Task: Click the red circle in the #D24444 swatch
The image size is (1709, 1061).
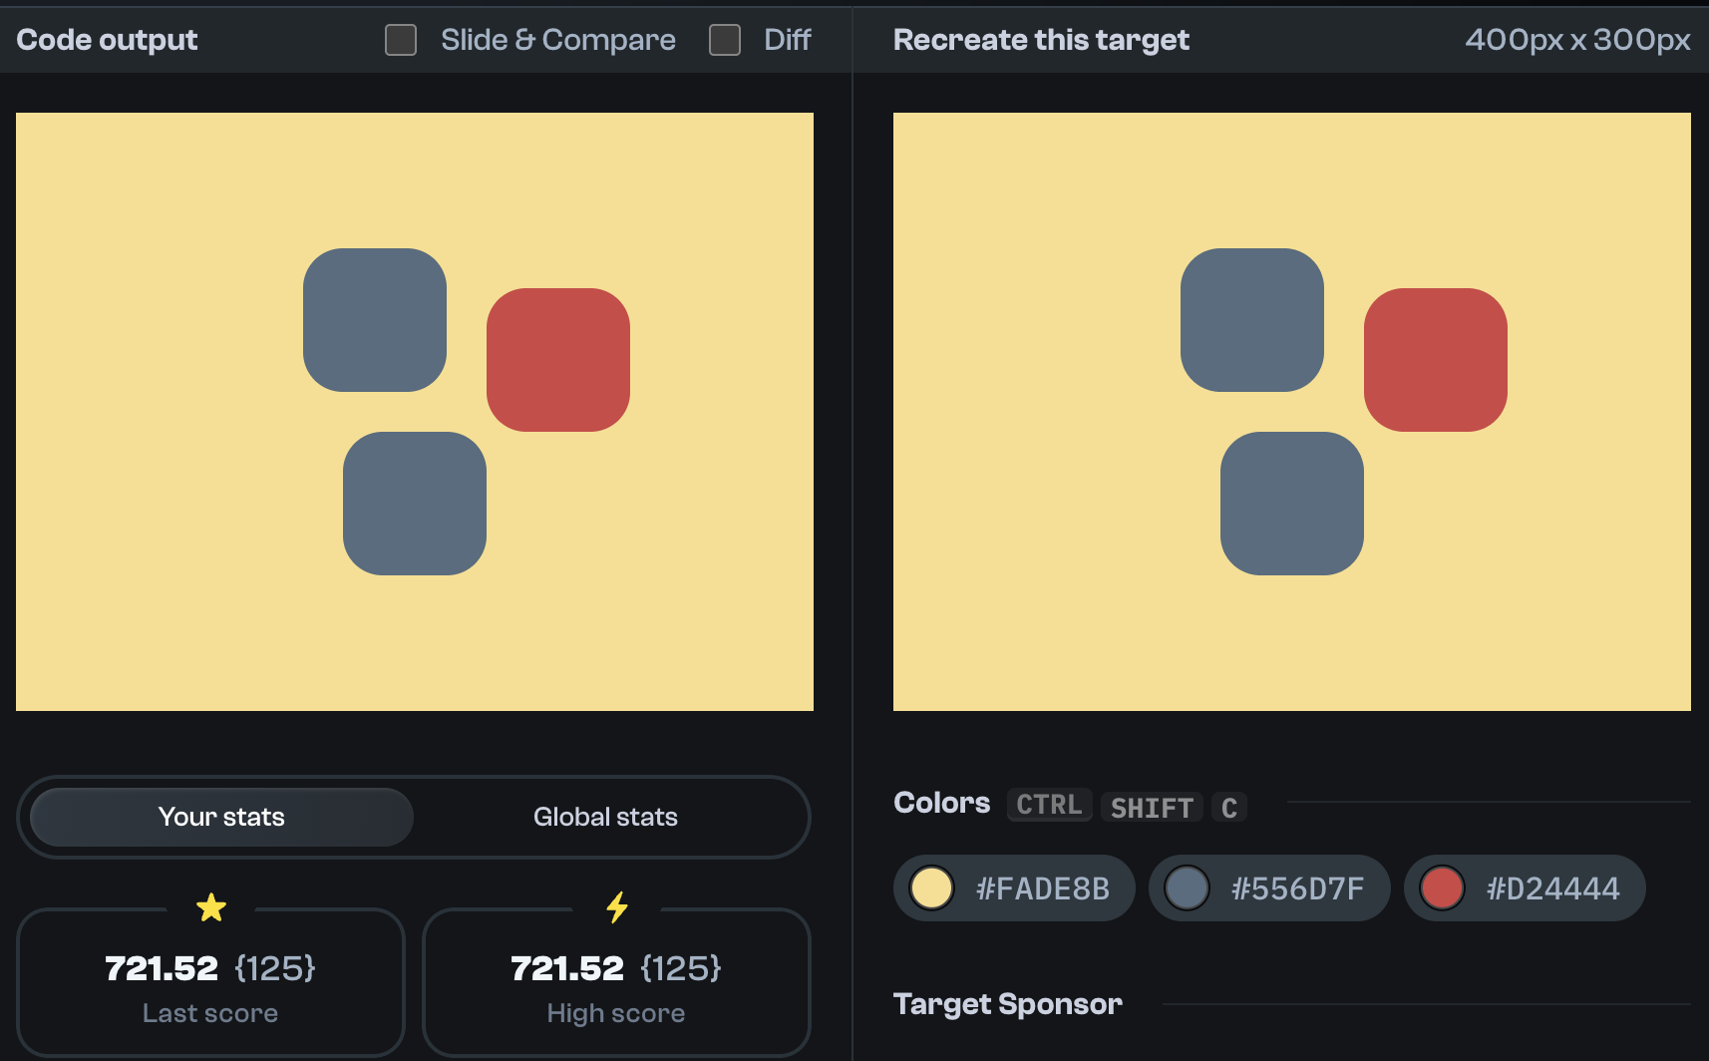Action: (x=1442, y=888)
